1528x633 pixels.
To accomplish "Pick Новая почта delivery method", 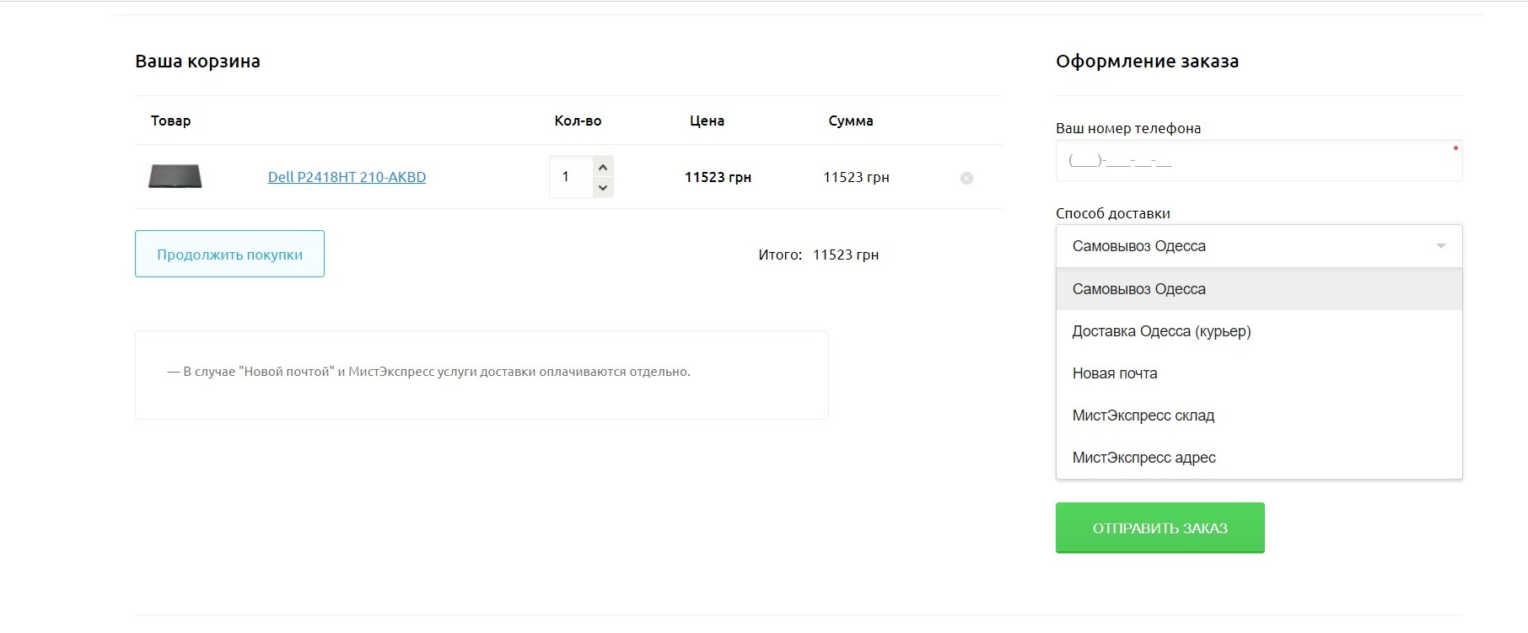I will coord(1115,373).
